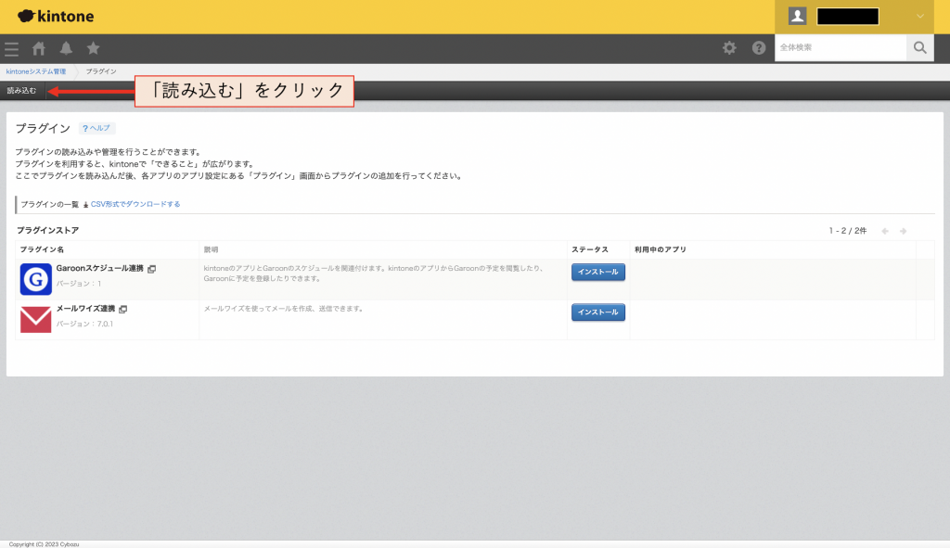Open the settings gear icon

729,48
